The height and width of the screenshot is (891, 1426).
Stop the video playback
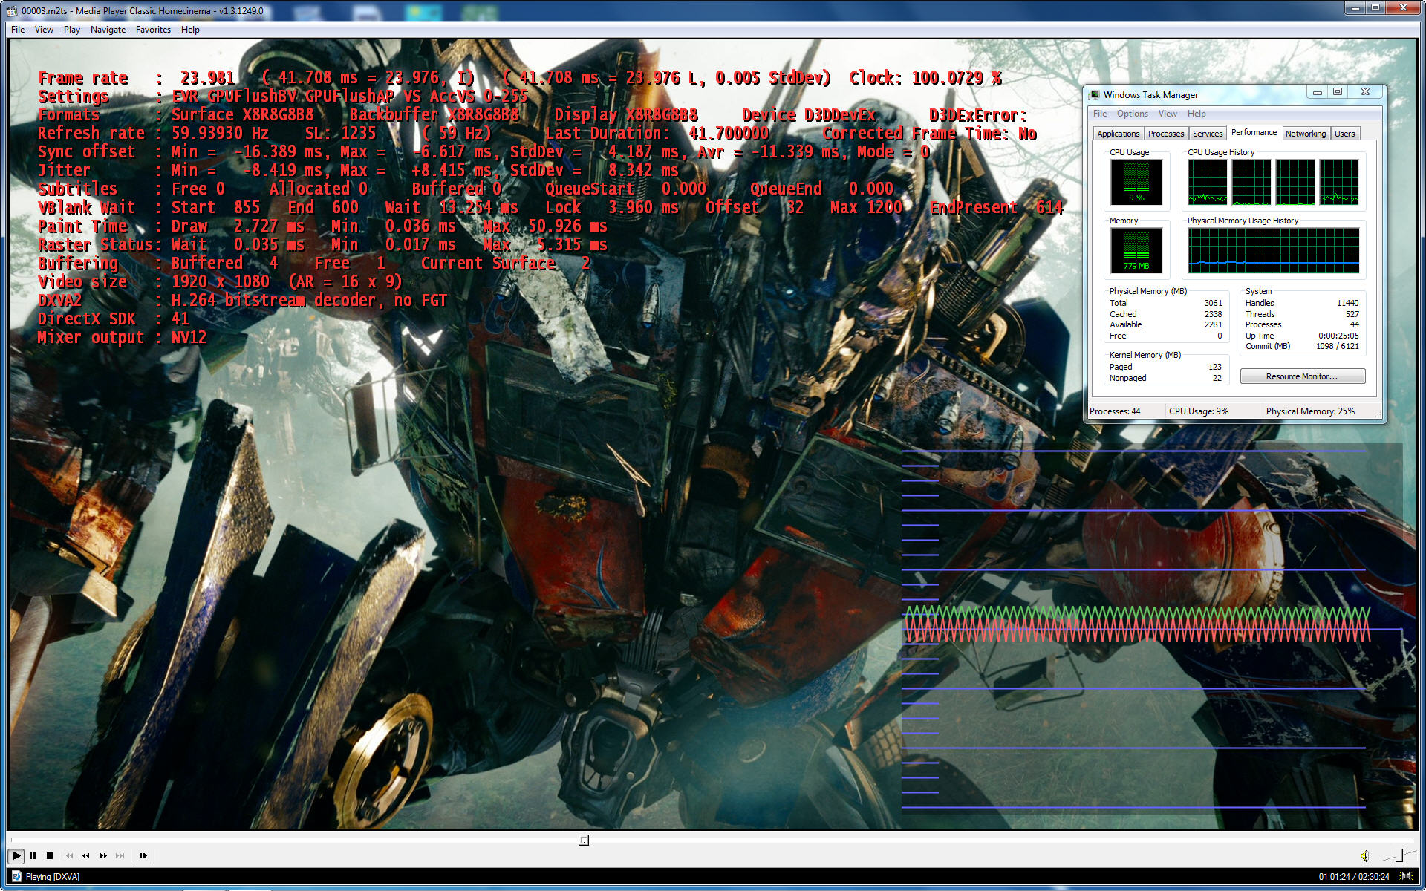(50, 855)
